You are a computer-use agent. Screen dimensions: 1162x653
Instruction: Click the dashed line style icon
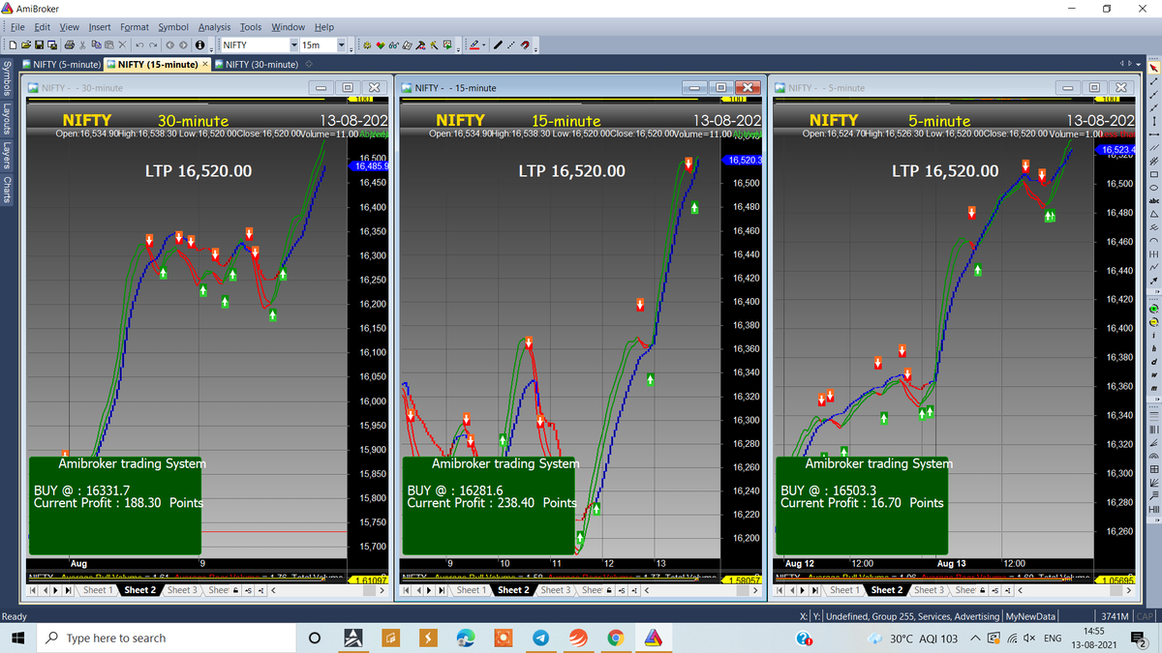(510, 45)
